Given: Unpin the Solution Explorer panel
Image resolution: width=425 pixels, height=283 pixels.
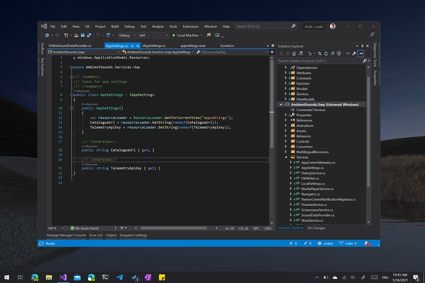Looking at the screenshot, I should point(362,46).
